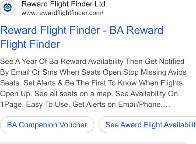The width and height of the screenshot is (196, 144).
Task: Click the "Stop Missing Avios" phrase
Action: (x=155, y=72)
